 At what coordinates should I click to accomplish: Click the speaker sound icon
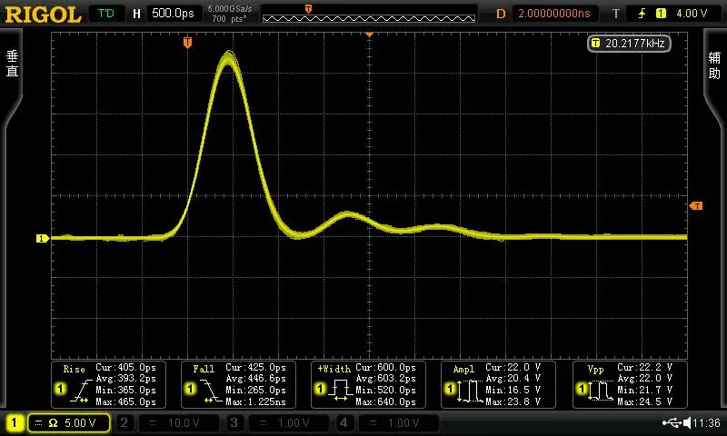point(687,422)
